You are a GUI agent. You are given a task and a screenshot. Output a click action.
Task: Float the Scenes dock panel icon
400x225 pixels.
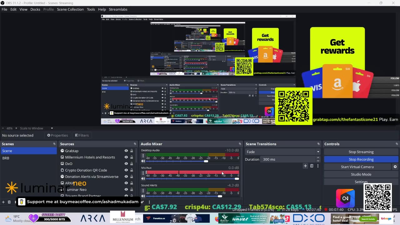pos(54,144)
